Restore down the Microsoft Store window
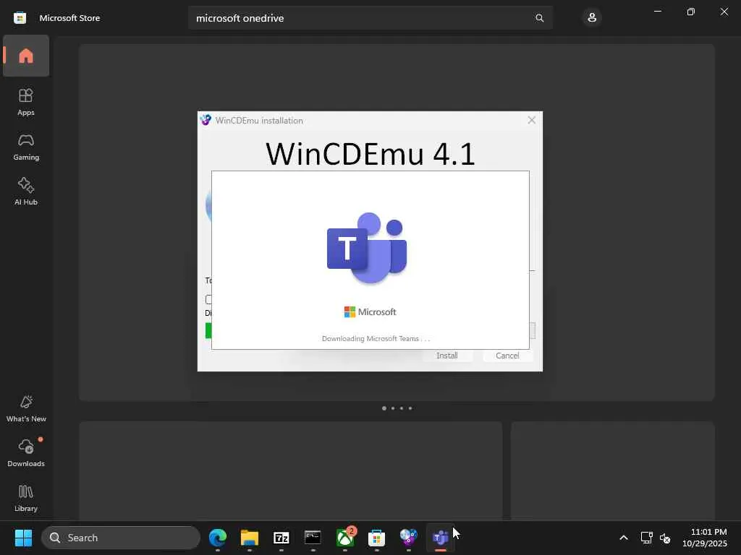This screenshot has width=741, height=555. 690,12
